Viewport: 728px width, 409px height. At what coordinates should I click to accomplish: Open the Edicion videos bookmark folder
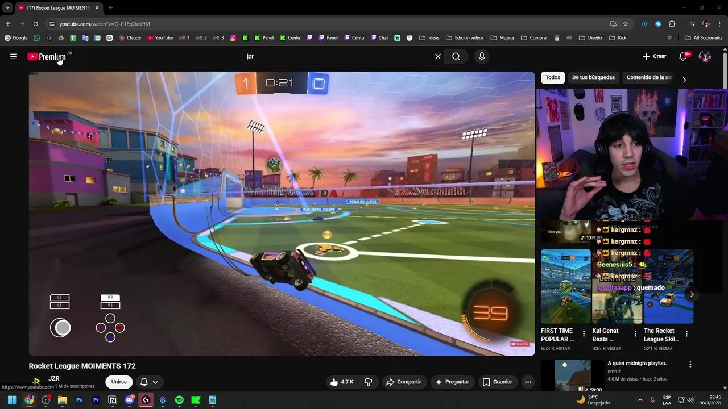coord(465,38)
